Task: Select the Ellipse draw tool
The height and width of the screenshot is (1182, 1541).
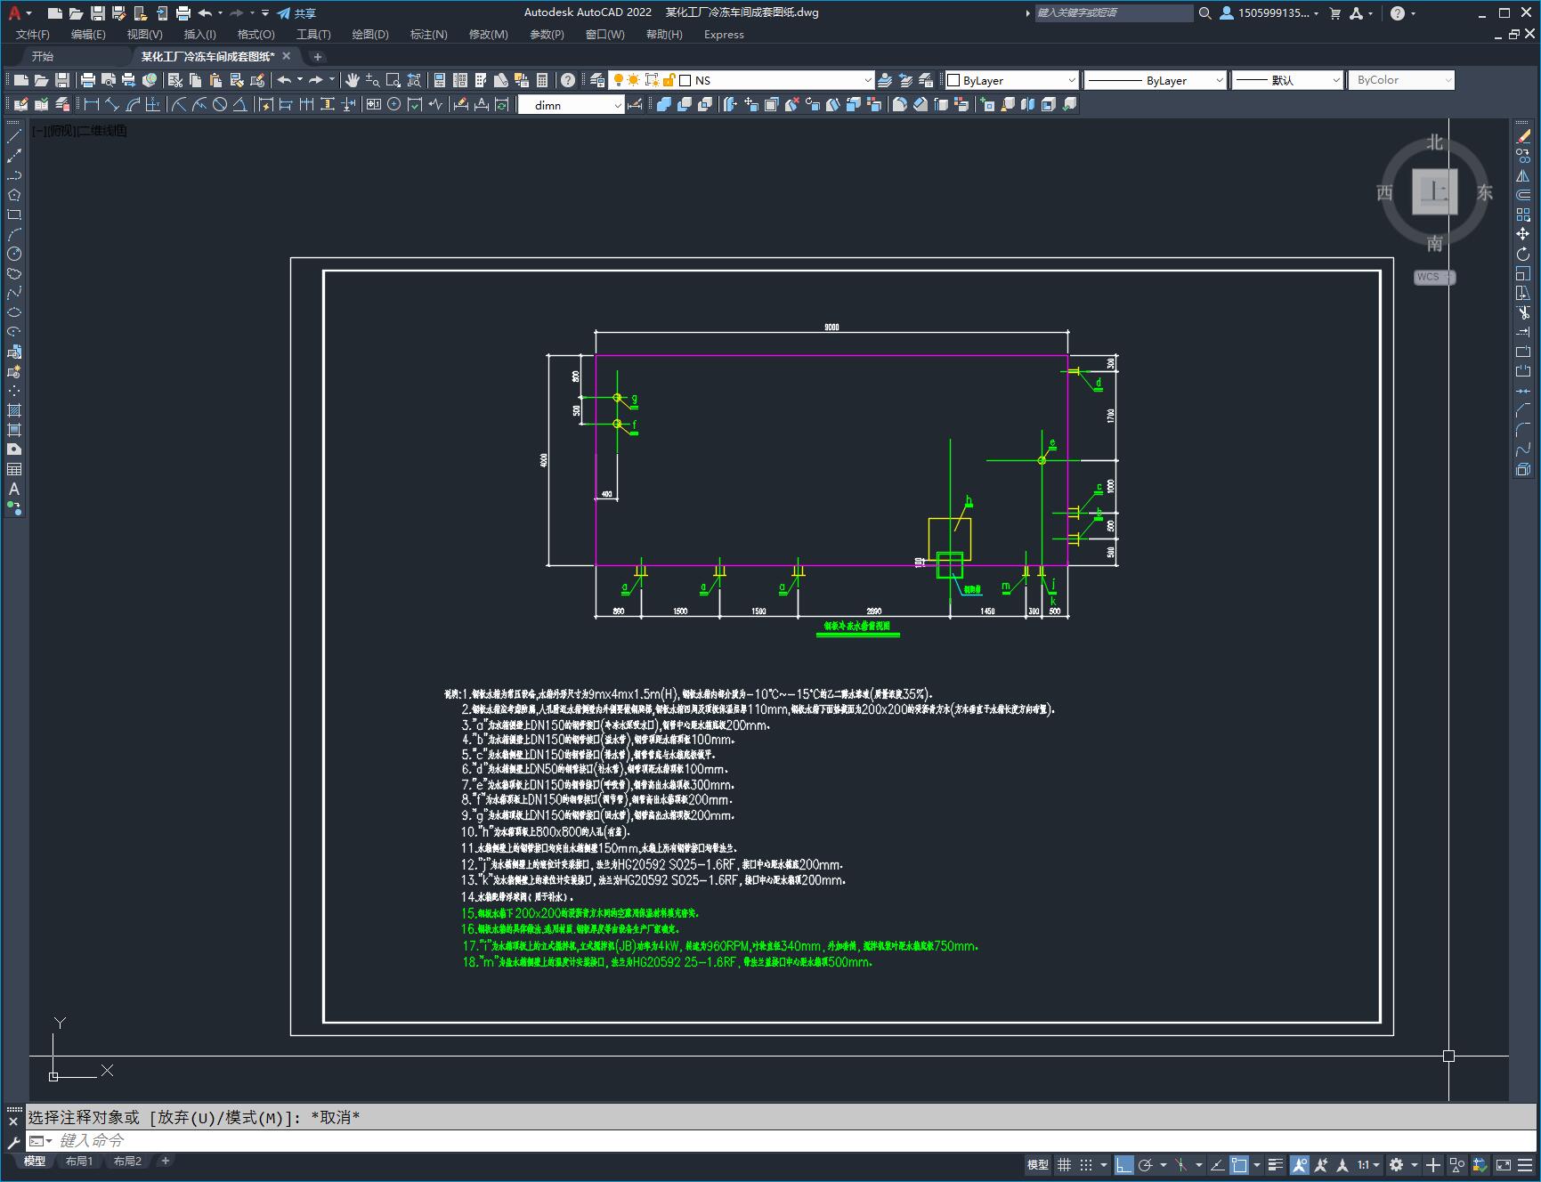Action: tap(14, 312)
